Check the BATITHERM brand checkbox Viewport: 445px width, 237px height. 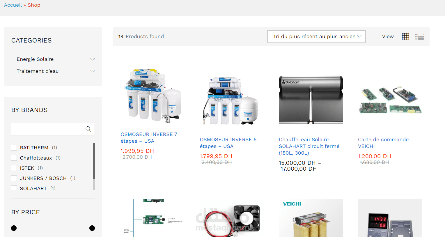pos(14,148)
